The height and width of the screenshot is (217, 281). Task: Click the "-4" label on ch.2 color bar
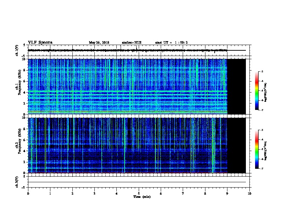[261, 140]
